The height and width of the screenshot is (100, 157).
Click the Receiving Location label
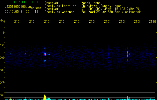click(60, 6)
